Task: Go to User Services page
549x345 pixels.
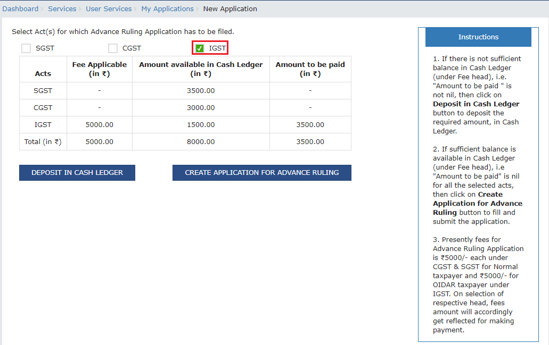Action: coord(109,9)
